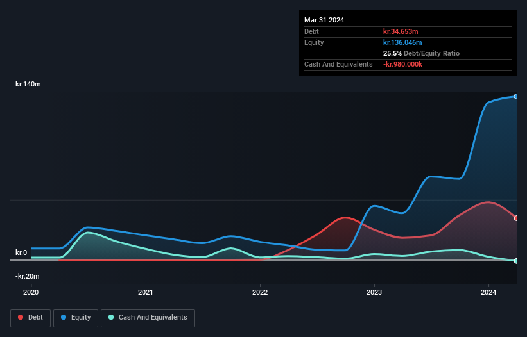Click the 25.5% Debt/Equity Ratio text
The image size is (527, 337).
point(422,53)
